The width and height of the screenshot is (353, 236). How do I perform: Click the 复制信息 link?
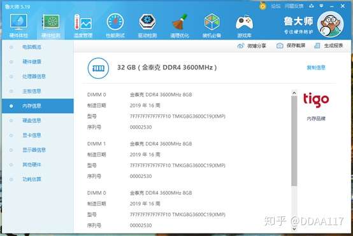coord(316,67)
